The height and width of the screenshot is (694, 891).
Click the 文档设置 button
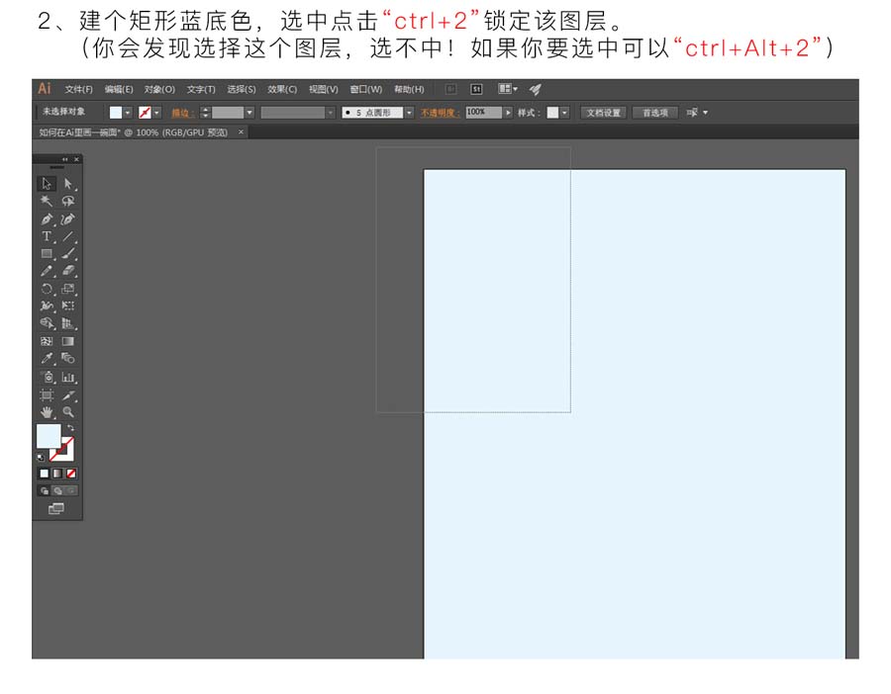pos(604,113)
